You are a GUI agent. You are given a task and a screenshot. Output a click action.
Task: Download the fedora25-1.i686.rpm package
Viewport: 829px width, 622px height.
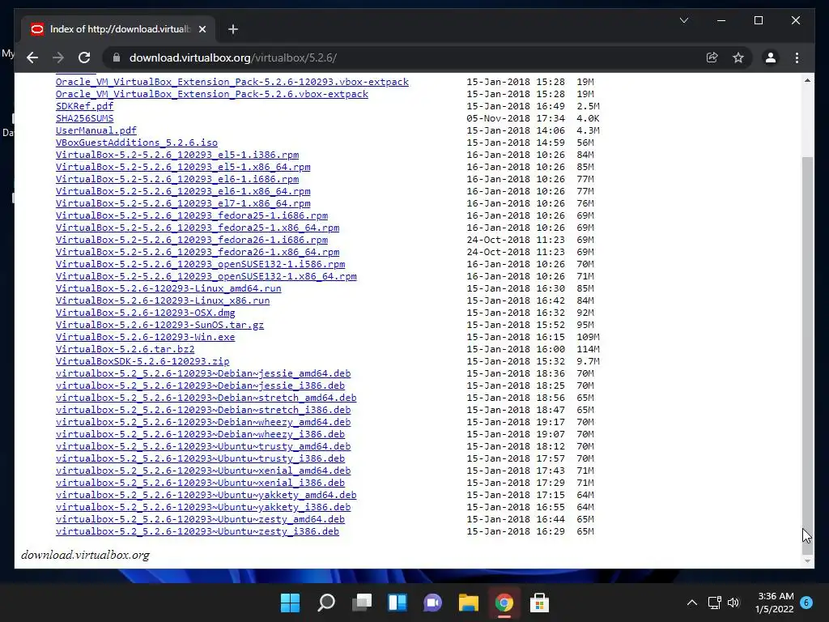pyautogui.click(x=192, y=215)
